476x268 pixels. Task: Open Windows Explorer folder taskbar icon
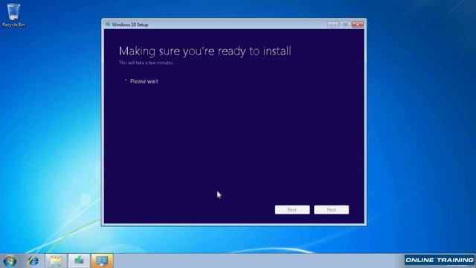[x=56, y=261]
